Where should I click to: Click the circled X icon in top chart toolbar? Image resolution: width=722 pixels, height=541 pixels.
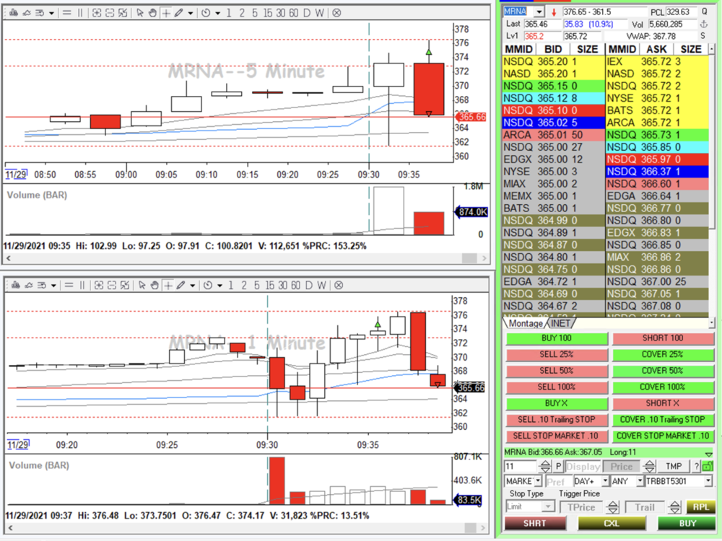click(x=337, y=12)
